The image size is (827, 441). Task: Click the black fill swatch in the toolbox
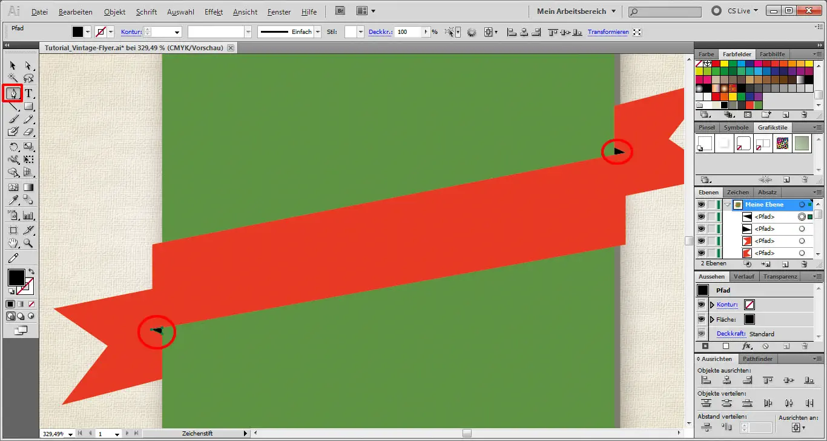coord(16,278)
